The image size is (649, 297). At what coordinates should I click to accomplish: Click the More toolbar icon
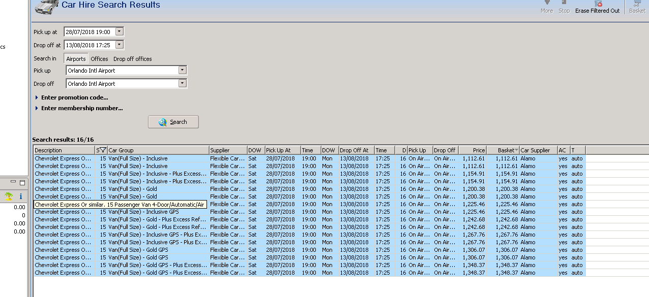(547, 3)
